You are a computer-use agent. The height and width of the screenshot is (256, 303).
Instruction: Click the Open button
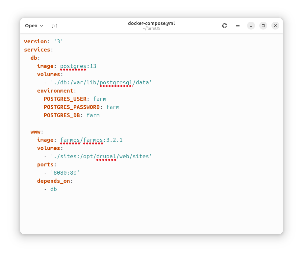point(31,26)
